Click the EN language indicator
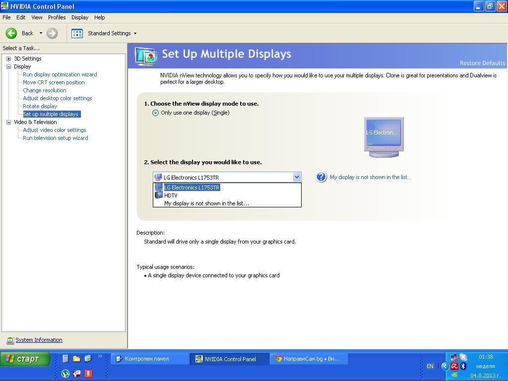The width and height of the screenshot is (508, 381). click(430, 366)
